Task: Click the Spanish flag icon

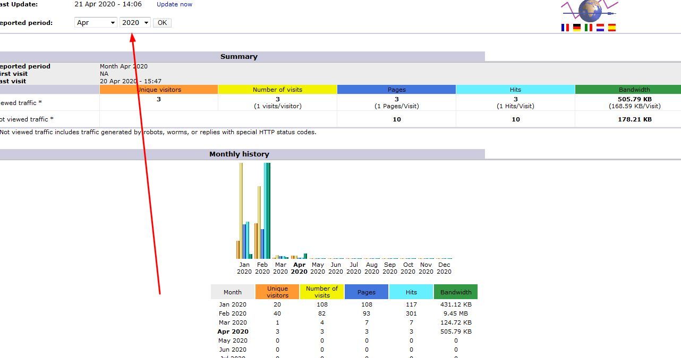Action: [612, 28]
